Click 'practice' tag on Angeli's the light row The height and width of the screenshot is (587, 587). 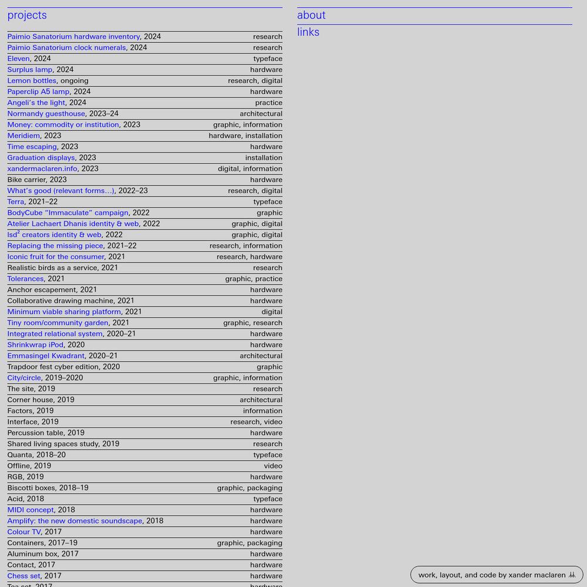point(269,103)
